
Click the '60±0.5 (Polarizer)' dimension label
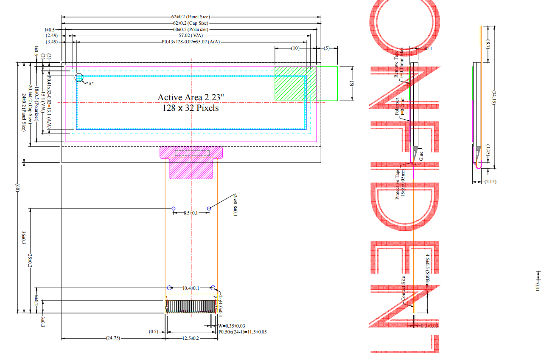point(191,30)
